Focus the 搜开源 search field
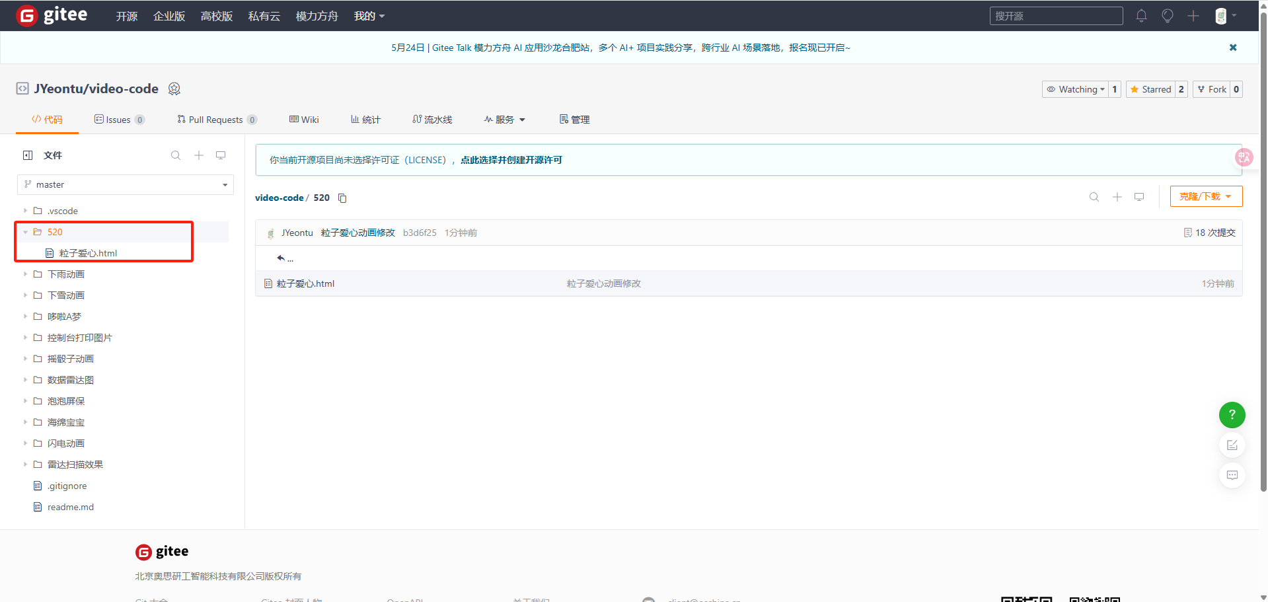This screenshot has height=602, width=1268. [x=1056, y=16]
